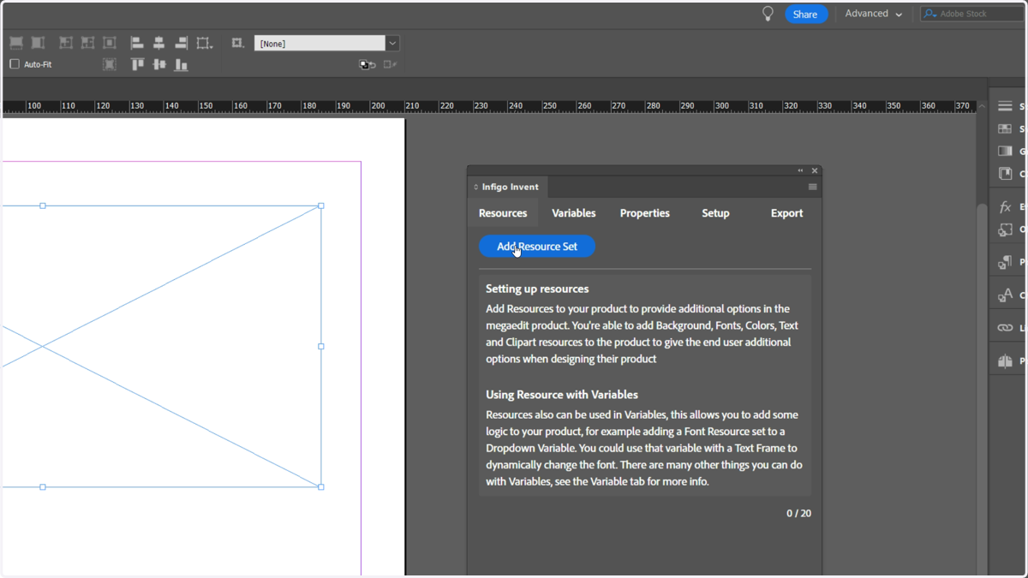Click the Adobe Stock search field
This screenshot has height=578, width=1028.
972,14
